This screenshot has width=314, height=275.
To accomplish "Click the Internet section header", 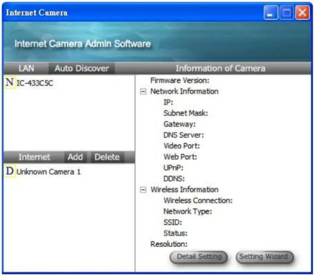I will coord(34,157).
